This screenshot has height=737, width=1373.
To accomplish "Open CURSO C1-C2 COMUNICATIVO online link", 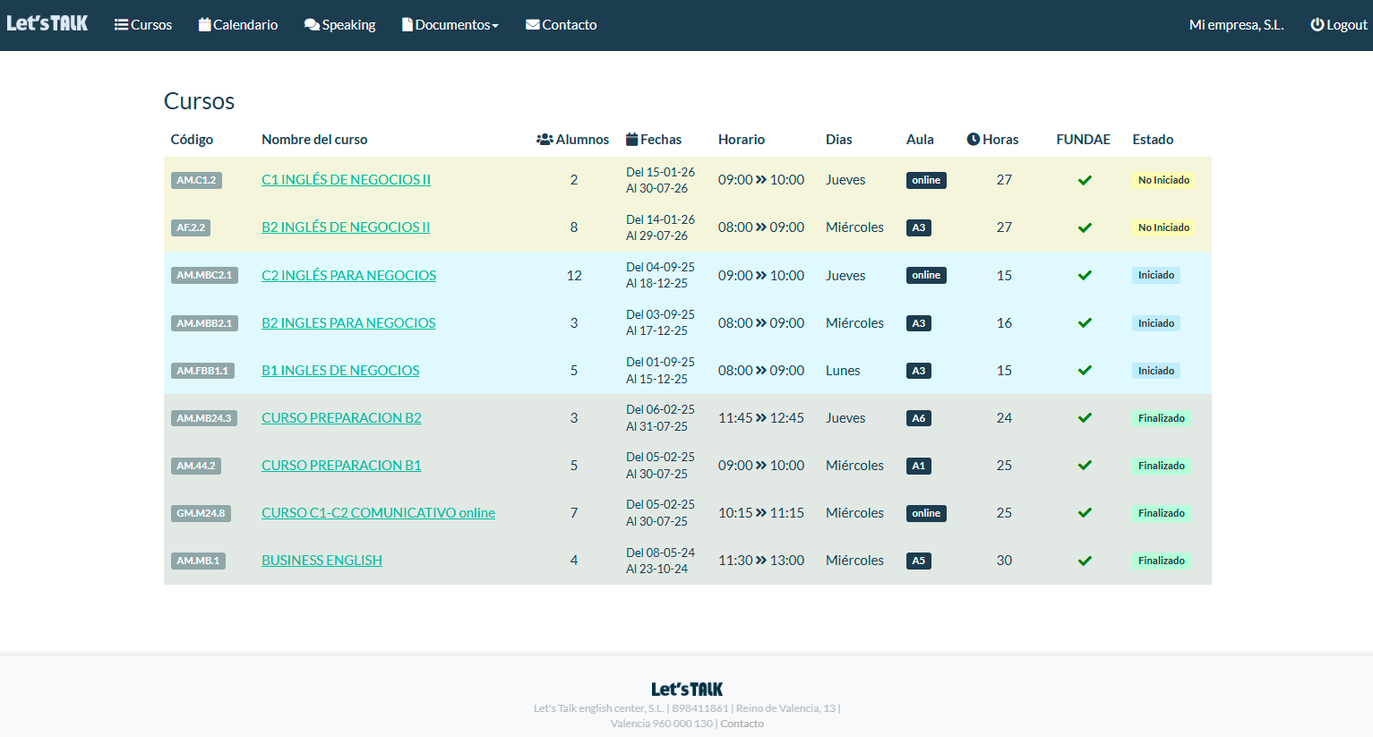I will tap(378, 513).
